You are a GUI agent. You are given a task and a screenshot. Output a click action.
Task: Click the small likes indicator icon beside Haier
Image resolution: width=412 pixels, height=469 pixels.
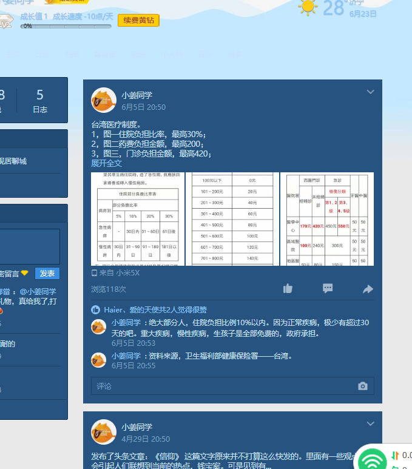tap(95, 309)
